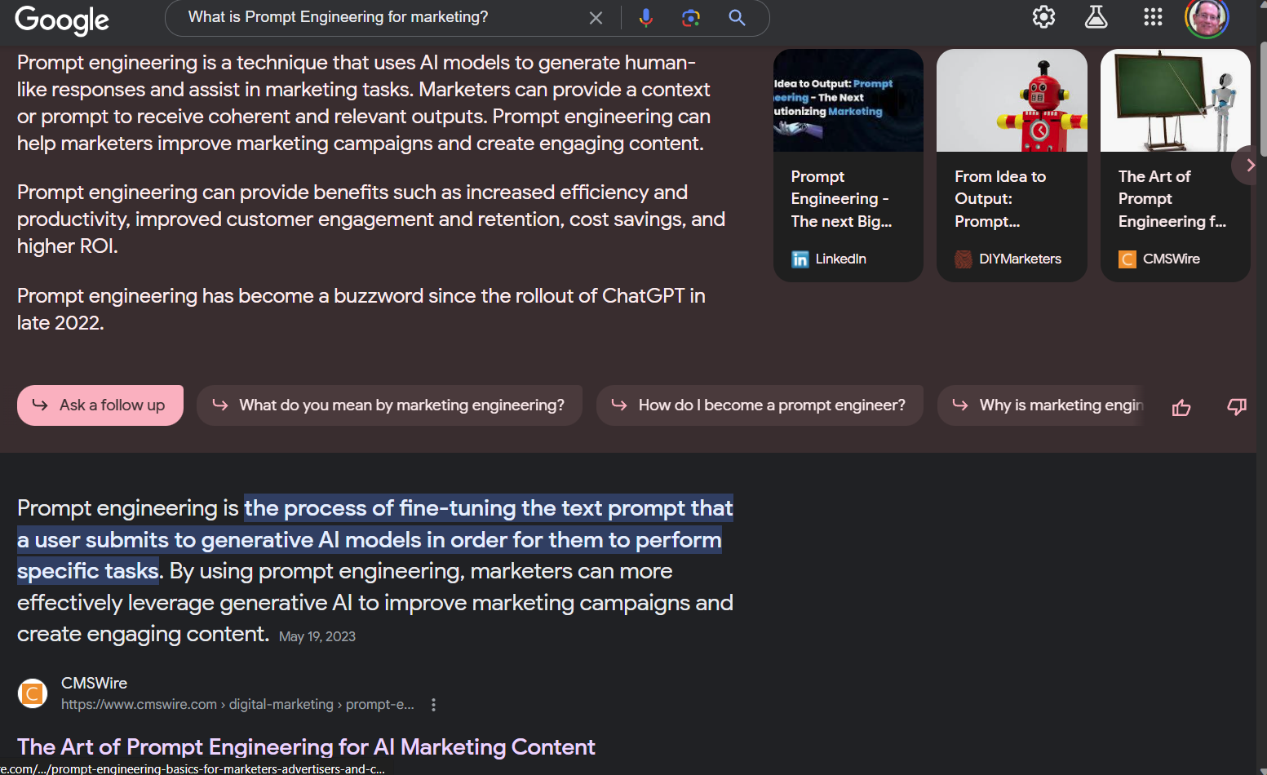Ask 'How do I become a prompt engineer?'
This screenshot has height=775, width=1267.
760,405
